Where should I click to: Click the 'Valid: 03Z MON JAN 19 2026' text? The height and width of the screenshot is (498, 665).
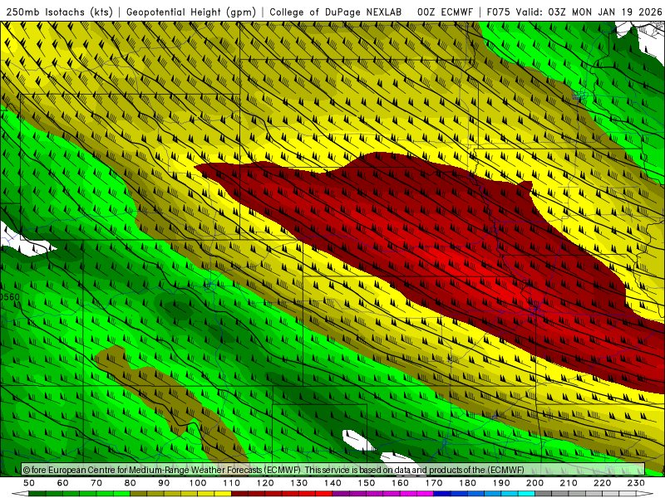[x=589, y=12]
